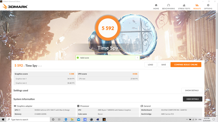Open the blue slash-logo app on taskbar

click(85, 119)
